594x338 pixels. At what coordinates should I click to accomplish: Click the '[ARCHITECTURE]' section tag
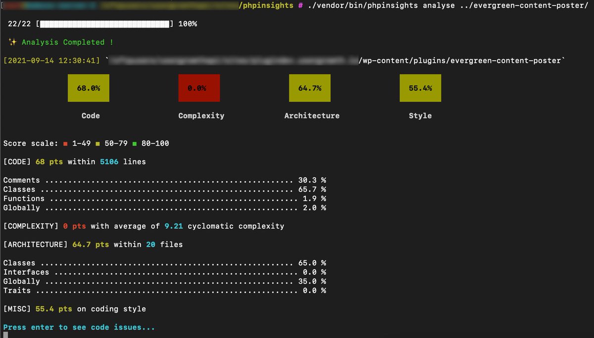36,244
